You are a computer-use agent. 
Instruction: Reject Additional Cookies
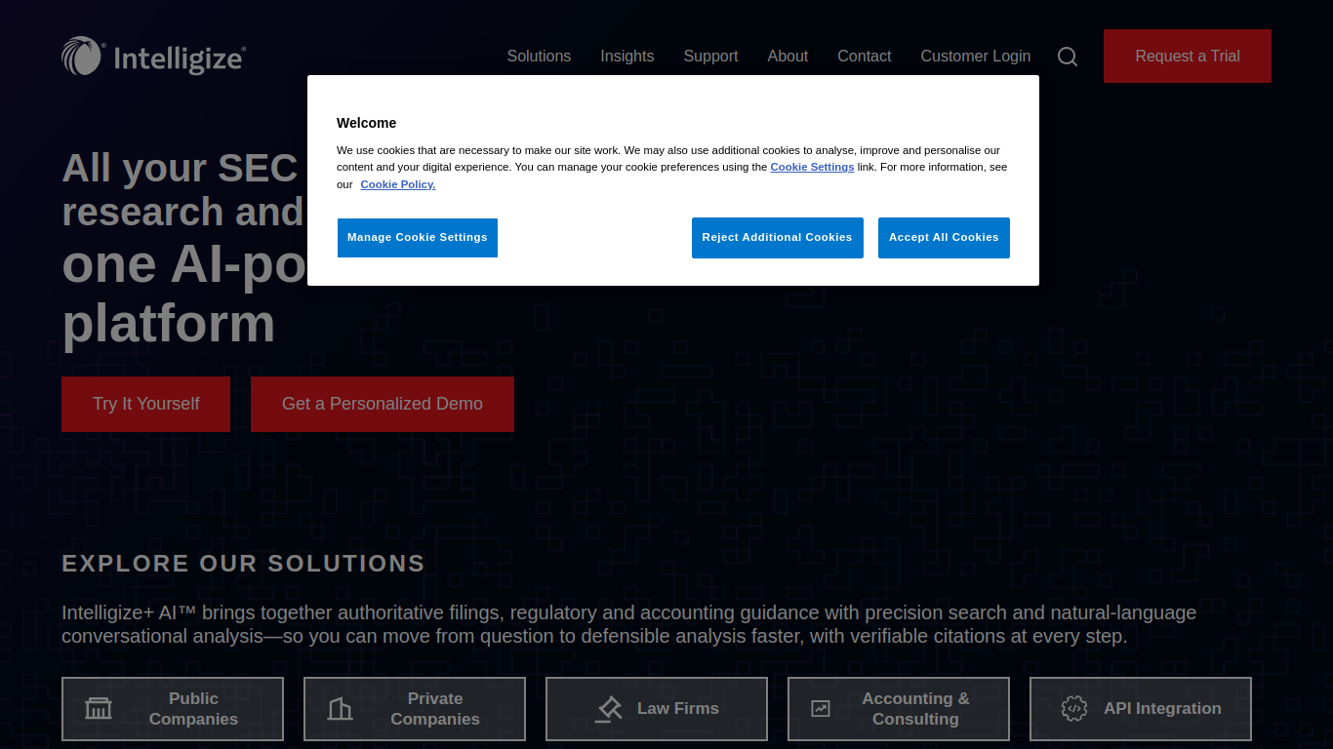[x=778, y=238]
